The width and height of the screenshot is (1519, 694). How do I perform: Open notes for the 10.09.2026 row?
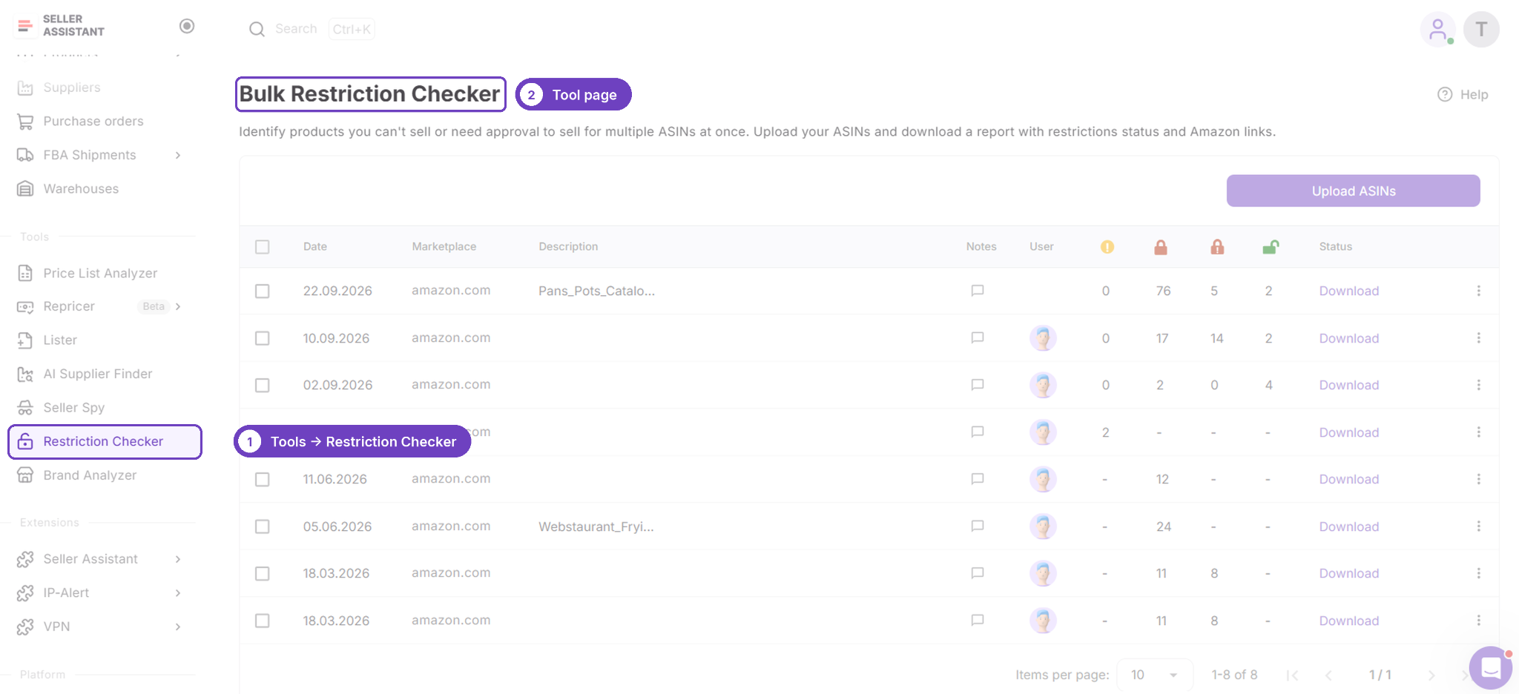(978, 338)
